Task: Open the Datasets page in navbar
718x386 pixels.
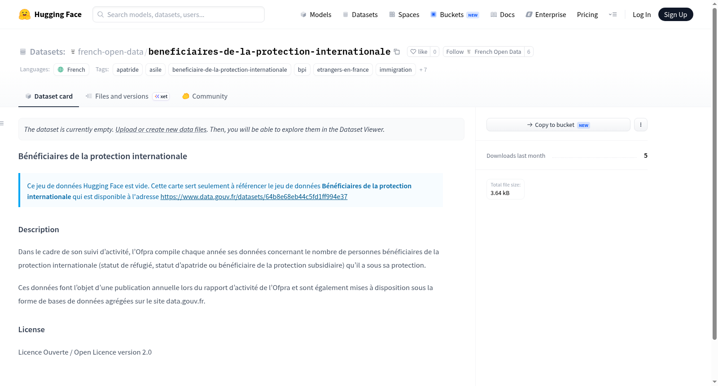Action: [360, 15]
